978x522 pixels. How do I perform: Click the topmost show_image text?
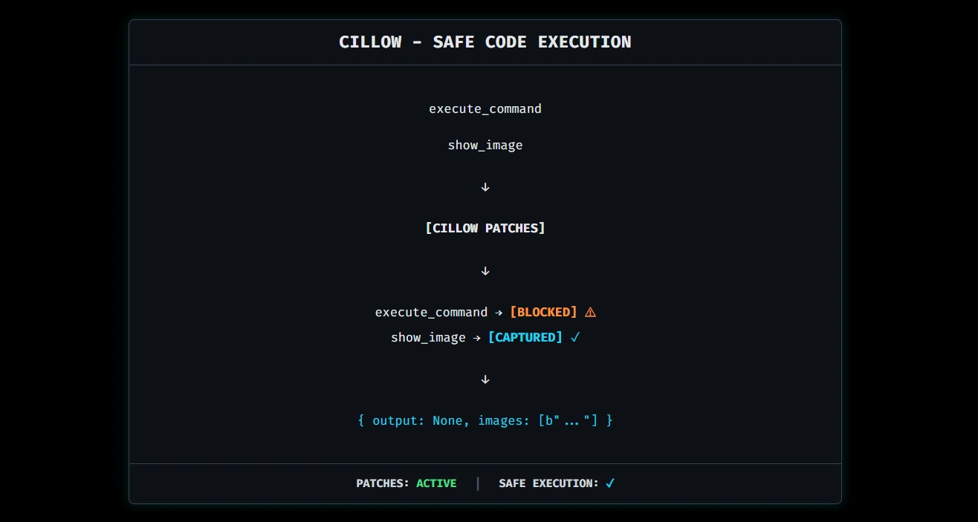(x=485, y=146)
